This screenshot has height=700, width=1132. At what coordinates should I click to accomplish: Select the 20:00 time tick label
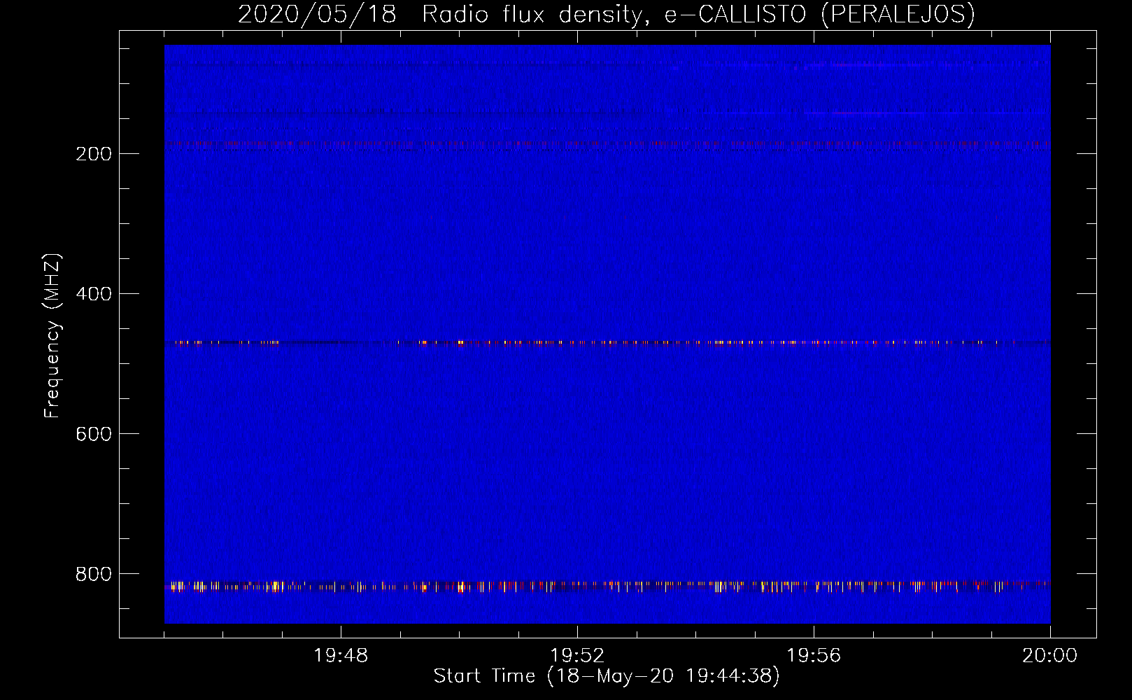(1049, 656)
